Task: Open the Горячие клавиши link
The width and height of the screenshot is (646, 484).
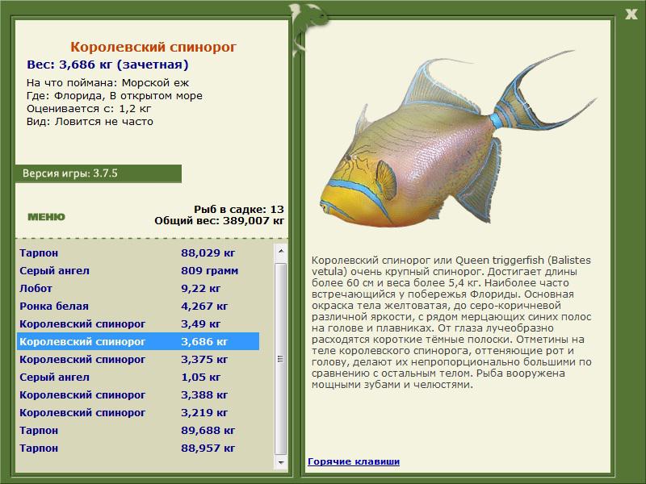Action: tap(354, 461)
